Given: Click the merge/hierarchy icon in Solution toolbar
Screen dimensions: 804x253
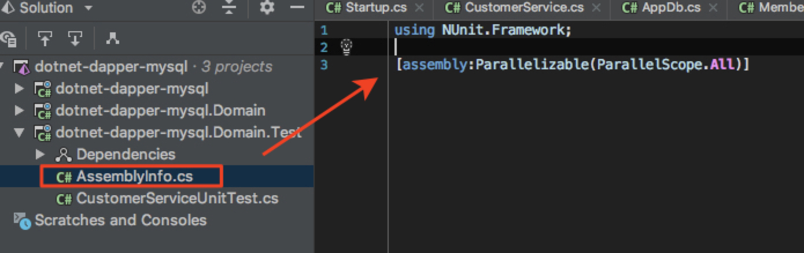Looking at the screenshot, I should pos(113,39).
